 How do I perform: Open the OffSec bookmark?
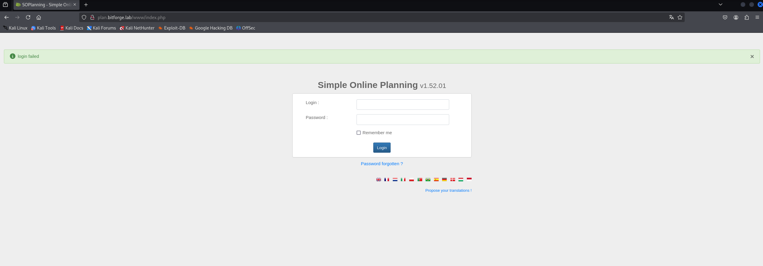[x=246, y=28]
